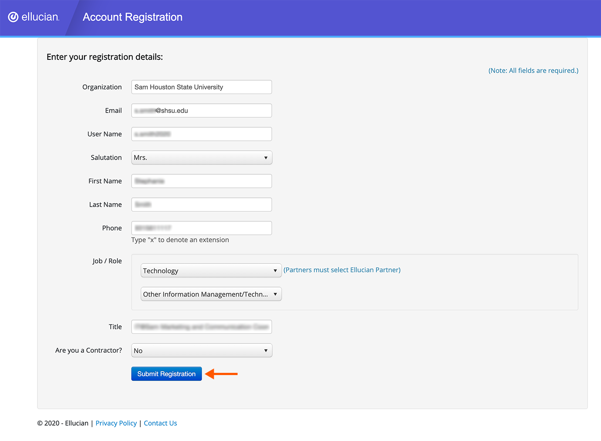The width and height of the screenshot is (601, 441).
Task: Click inside the Organization field
Action: (201, 87)
